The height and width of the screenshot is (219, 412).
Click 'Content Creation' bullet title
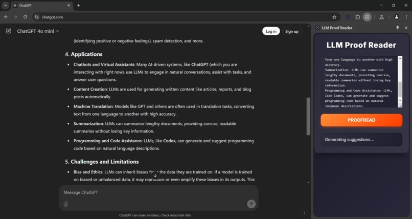click(90, 89)
